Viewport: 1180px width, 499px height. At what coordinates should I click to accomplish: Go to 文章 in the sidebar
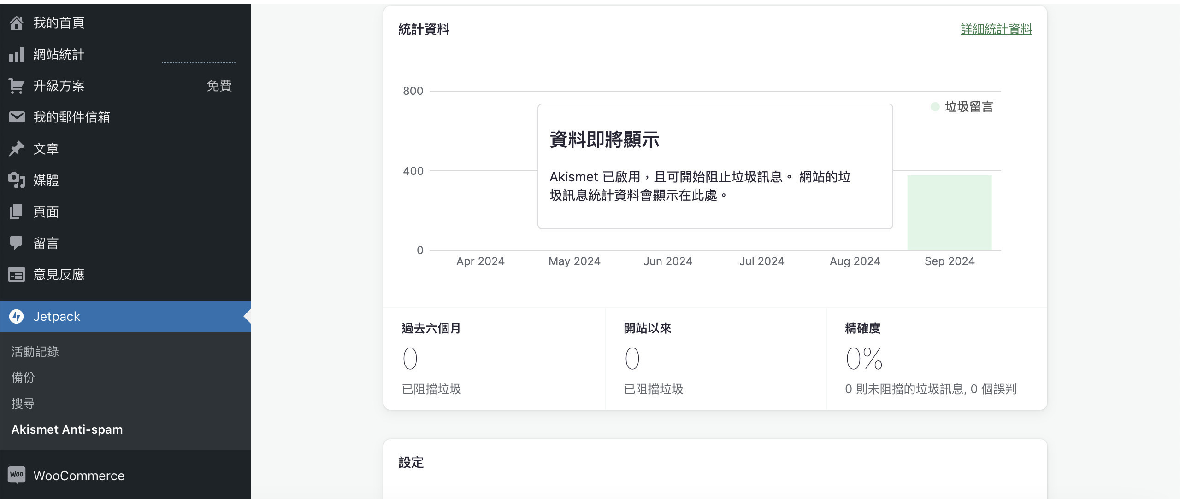(46, 149)
